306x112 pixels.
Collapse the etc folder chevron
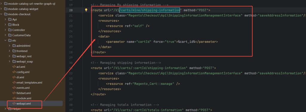(6, 41)
